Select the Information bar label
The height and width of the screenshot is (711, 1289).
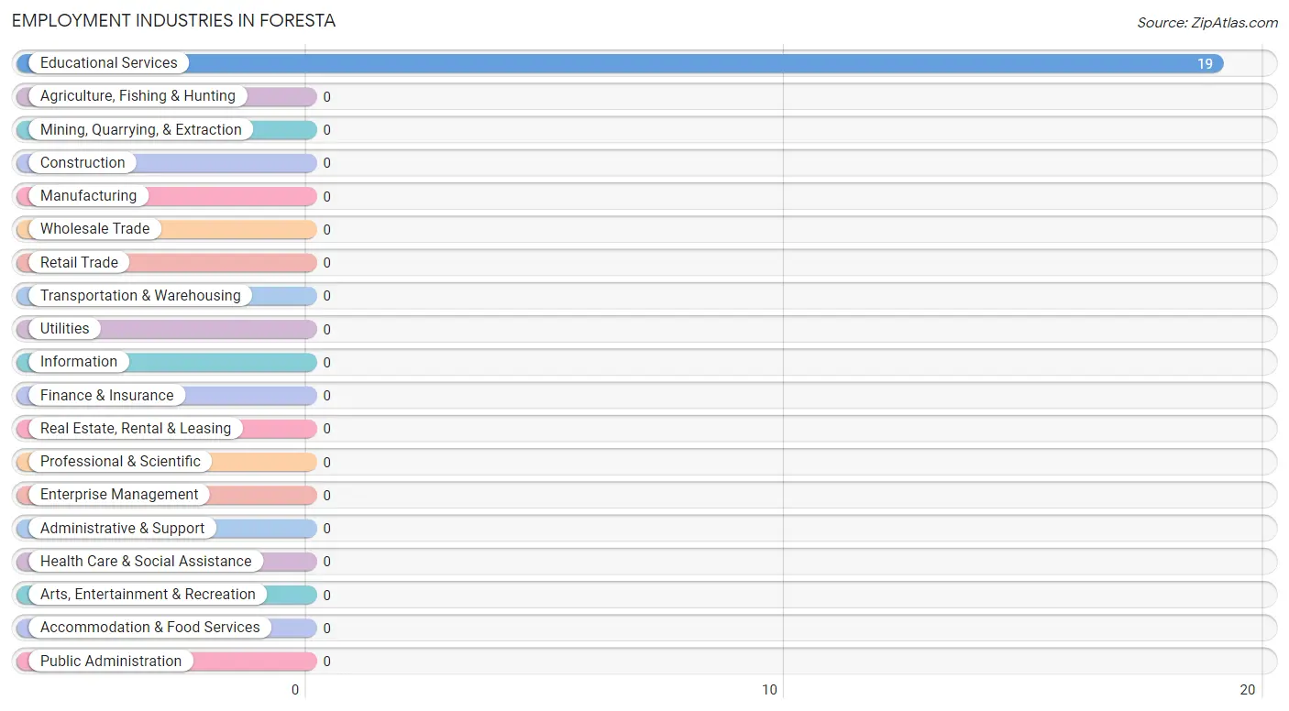79,362
